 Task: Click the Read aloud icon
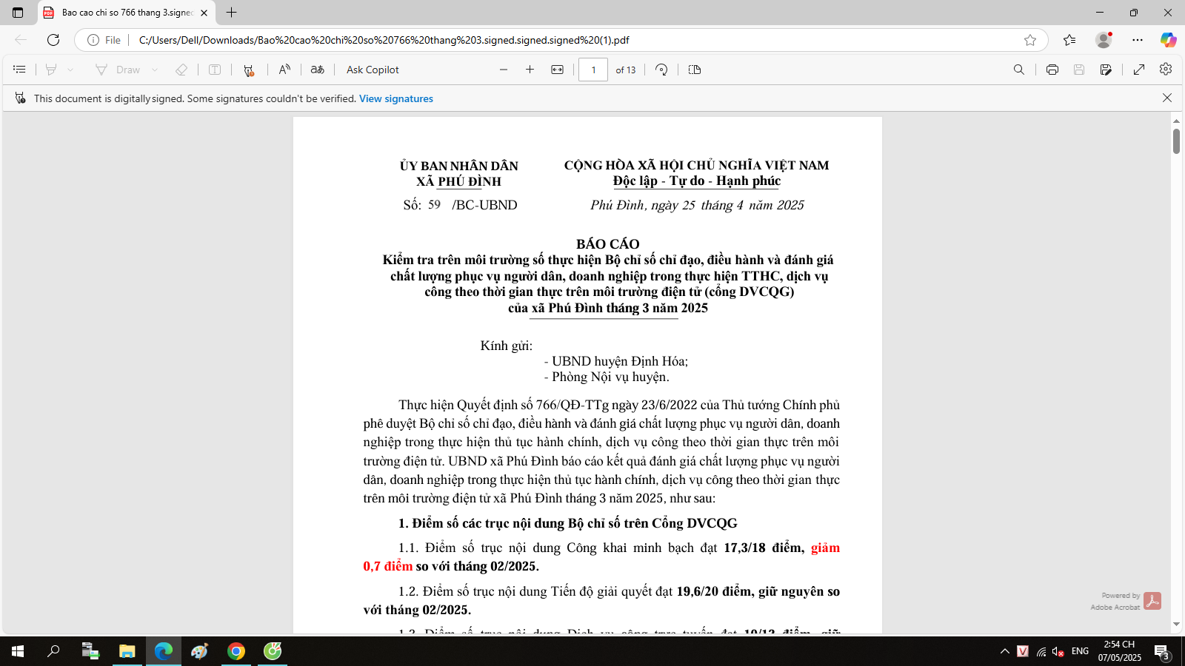(x=284, y=70)
